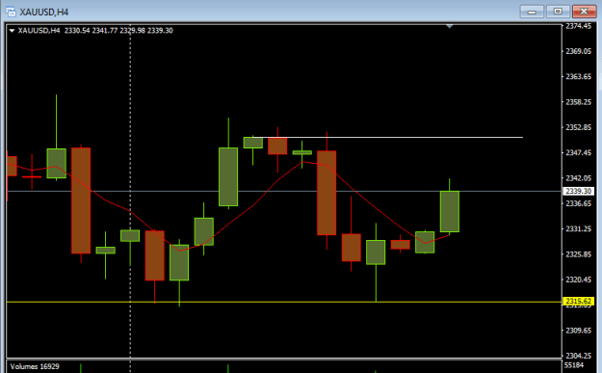The image size is (602, 373).
Task: Click the Volumes 16929 indicator label
Action: [x=35, y=366]
